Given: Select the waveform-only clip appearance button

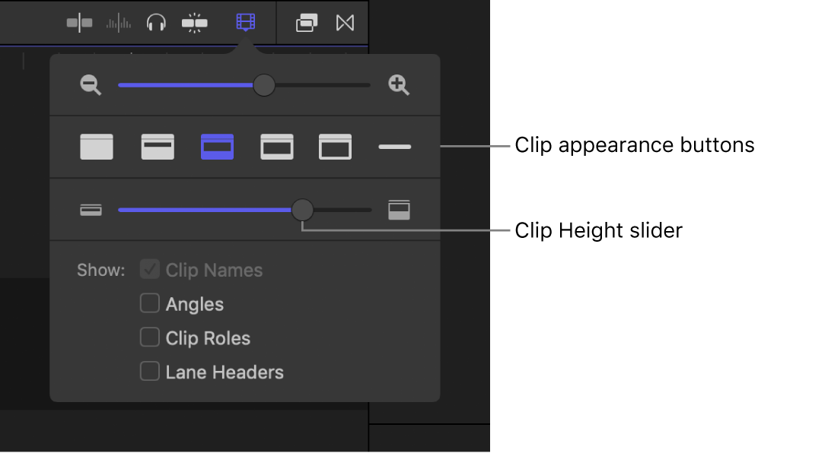Looking at the screenshot, I should pyautogui.click(x=97, y=147).
